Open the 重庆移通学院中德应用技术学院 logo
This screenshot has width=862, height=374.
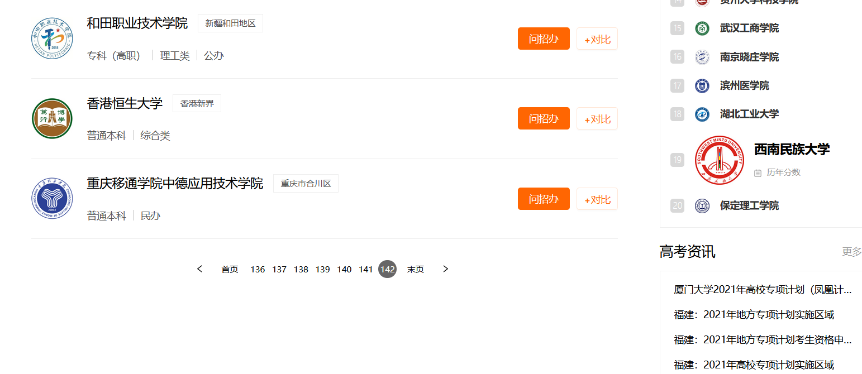(52, 199)
